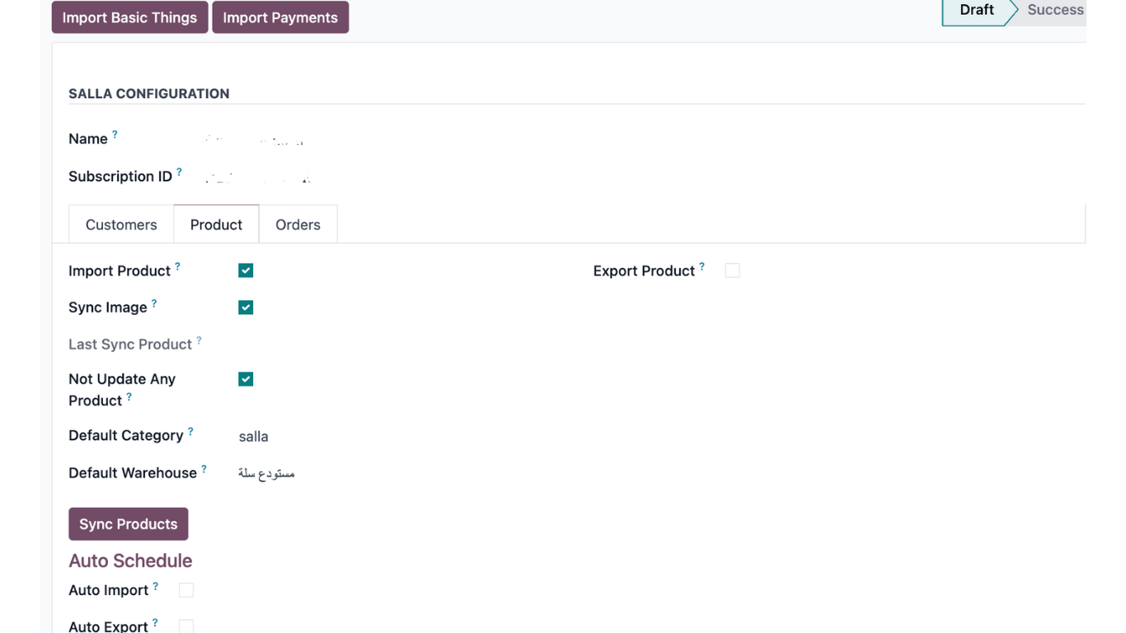The image size is (1126, 633).
Task: Click help tooltip icon for Sync Image
Action: [x=154, y=303]
